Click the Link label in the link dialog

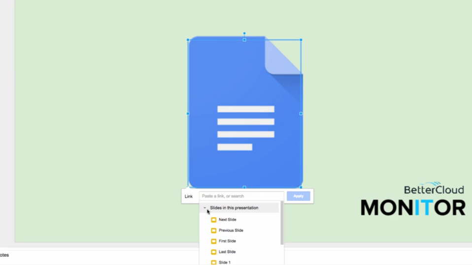click(188, 197)
